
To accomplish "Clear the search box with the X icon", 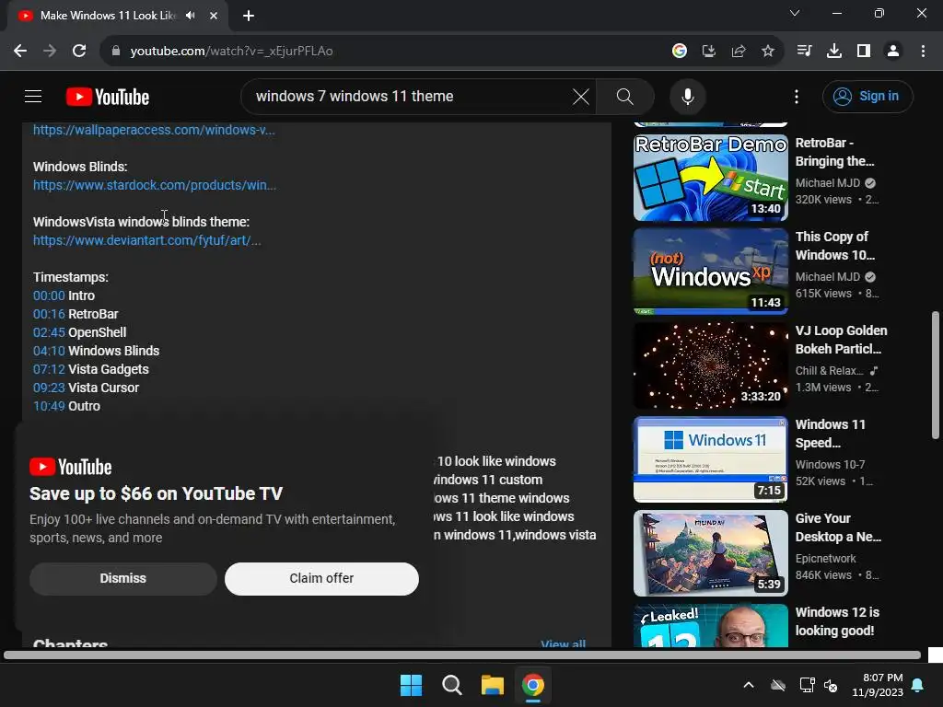I will click(581, 96).
